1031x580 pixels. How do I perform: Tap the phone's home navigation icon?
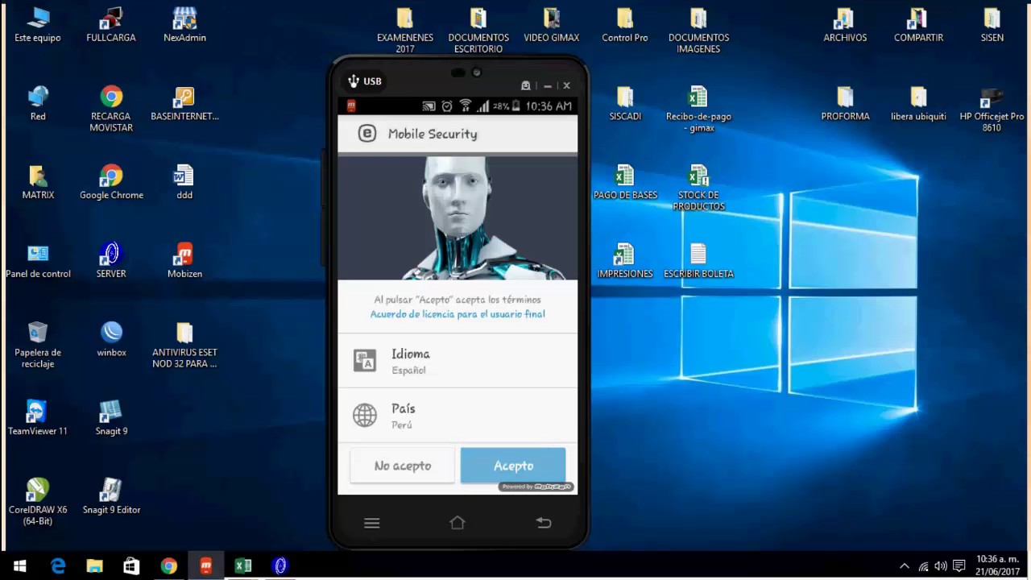coord(458,523)
